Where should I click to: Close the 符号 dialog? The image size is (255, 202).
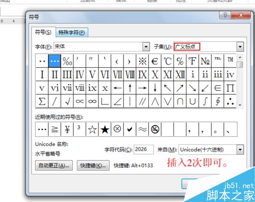241,15
